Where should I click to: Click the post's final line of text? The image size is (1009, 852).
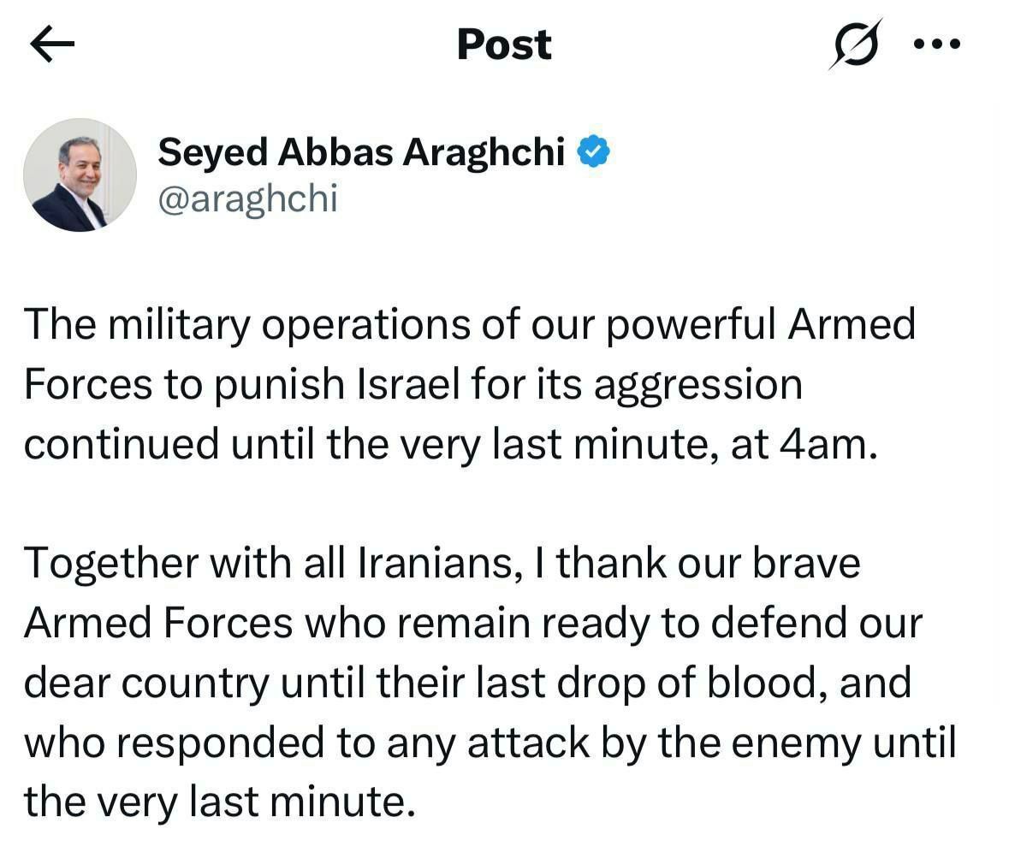[219, 802]
